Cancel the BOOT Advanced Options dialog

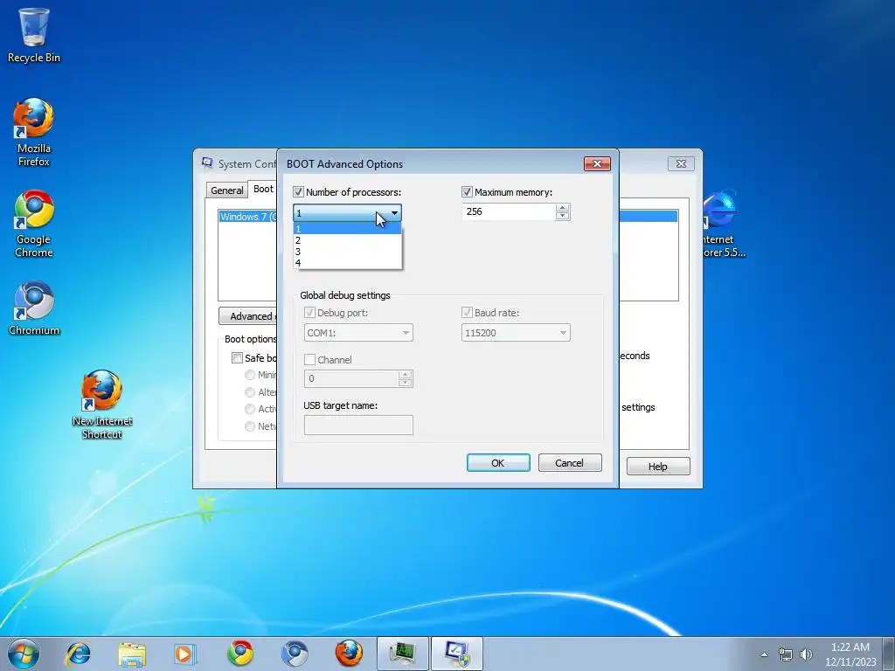tap(570, 463)
